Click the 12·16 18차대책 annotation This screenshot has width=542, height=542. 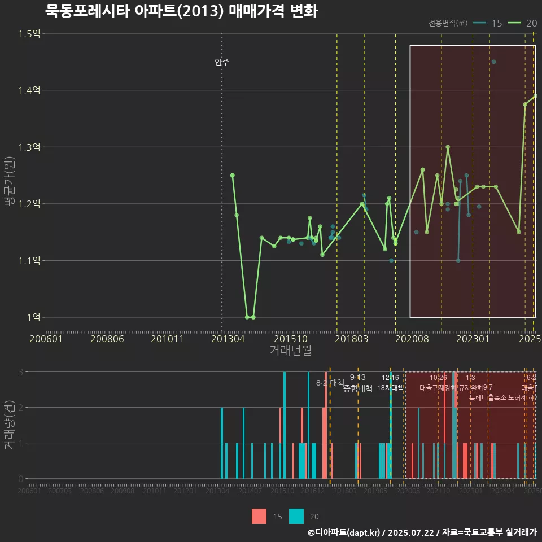(390, 383)
